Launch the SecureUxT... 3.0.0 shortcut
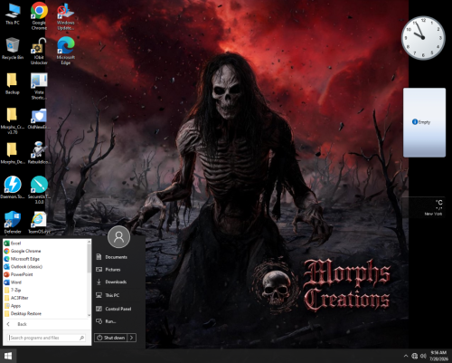The image size is (452, 363). pyautogui.click(x=39, y=190)
